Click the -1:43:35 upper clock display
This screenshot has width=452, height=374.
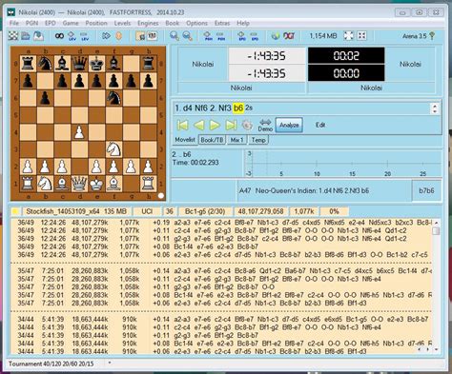click(x=267, y=56)
